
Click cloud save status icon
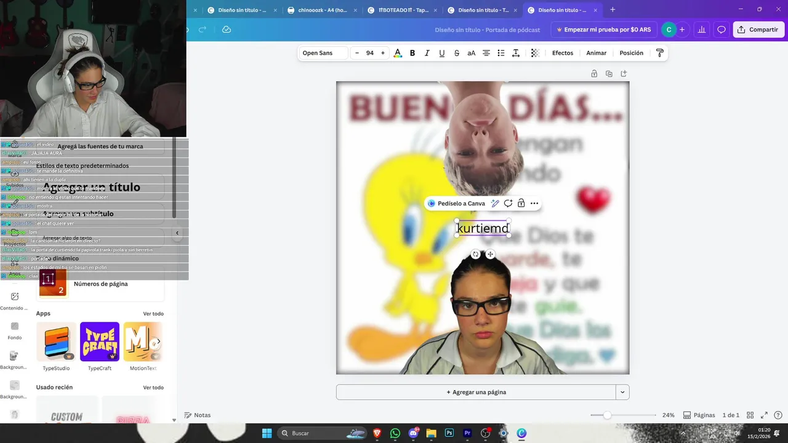[227, 30]
